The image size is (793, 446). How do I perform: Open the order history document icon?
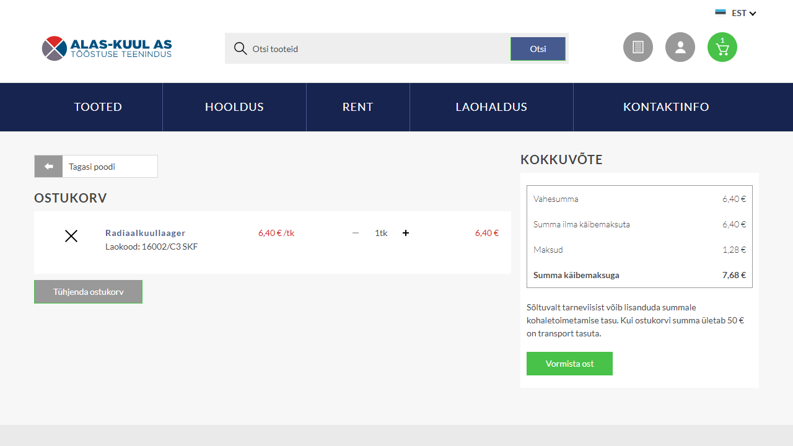(637, 47)
